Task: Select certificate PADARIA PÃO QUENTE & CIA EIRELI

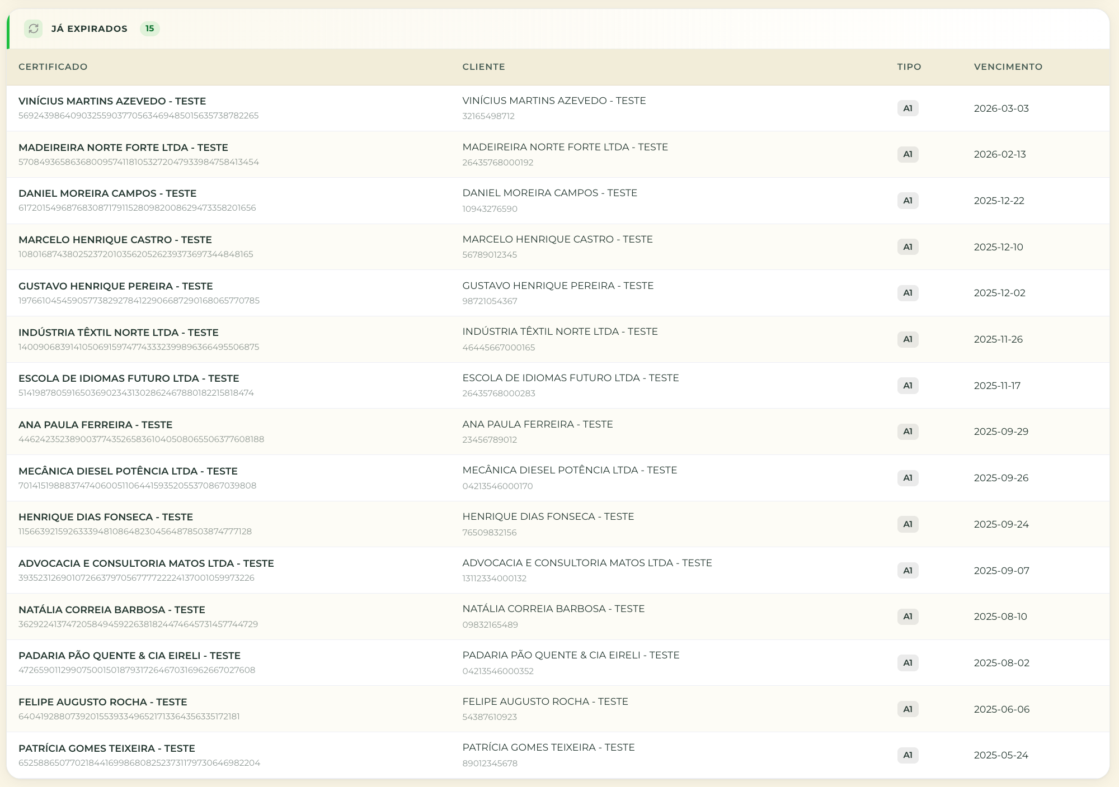Action: click(x=129, y=656)
